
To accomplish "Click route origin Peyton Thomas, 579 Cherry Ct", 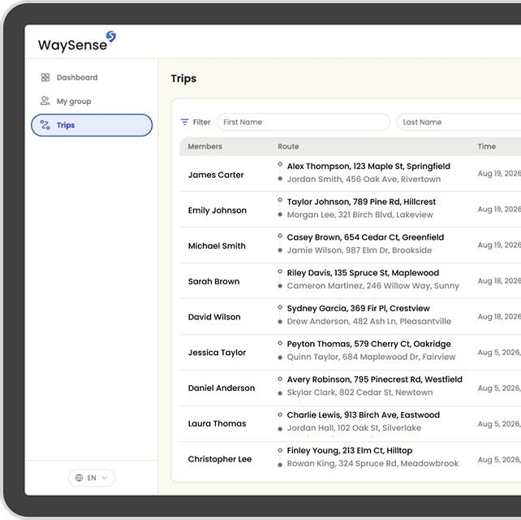I will (x=368, y=344).
